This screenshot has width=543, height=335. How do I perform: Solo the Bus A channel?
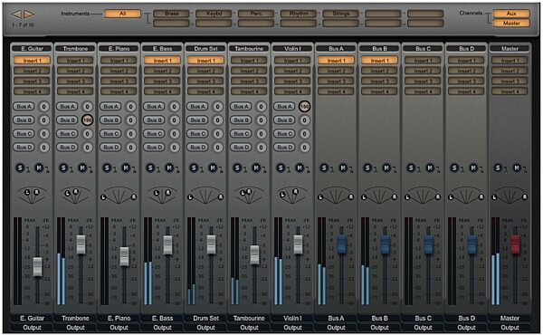[x=324, y=168]
